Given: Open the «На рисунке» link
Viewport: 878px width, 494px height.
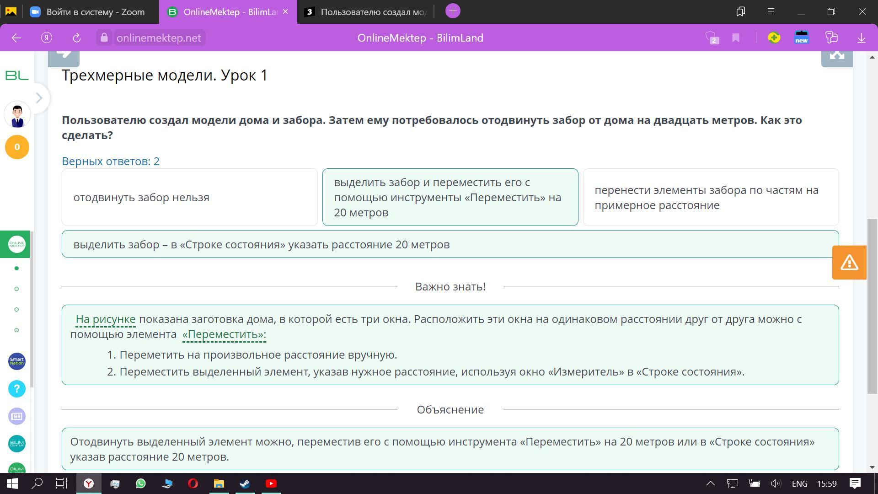Looking at the screenshot, I should [x=105, y=319].
